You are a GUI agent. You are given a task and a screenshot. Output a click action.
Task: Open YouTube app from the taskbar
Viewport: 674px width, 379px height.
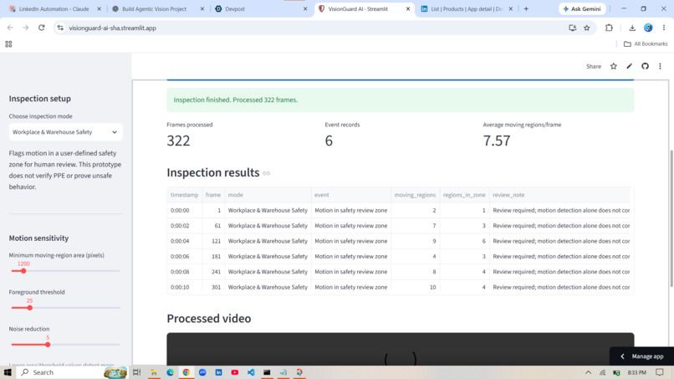pyautogui.click(x=235, y=372)
